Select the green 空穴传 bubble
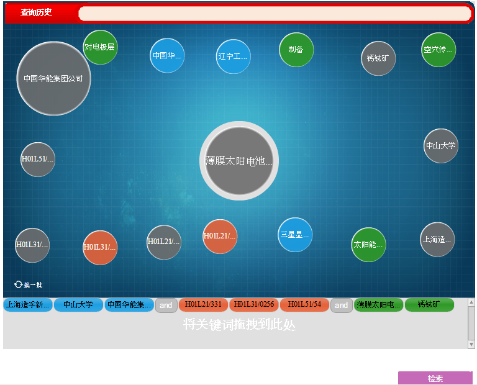 pos(438,50)
